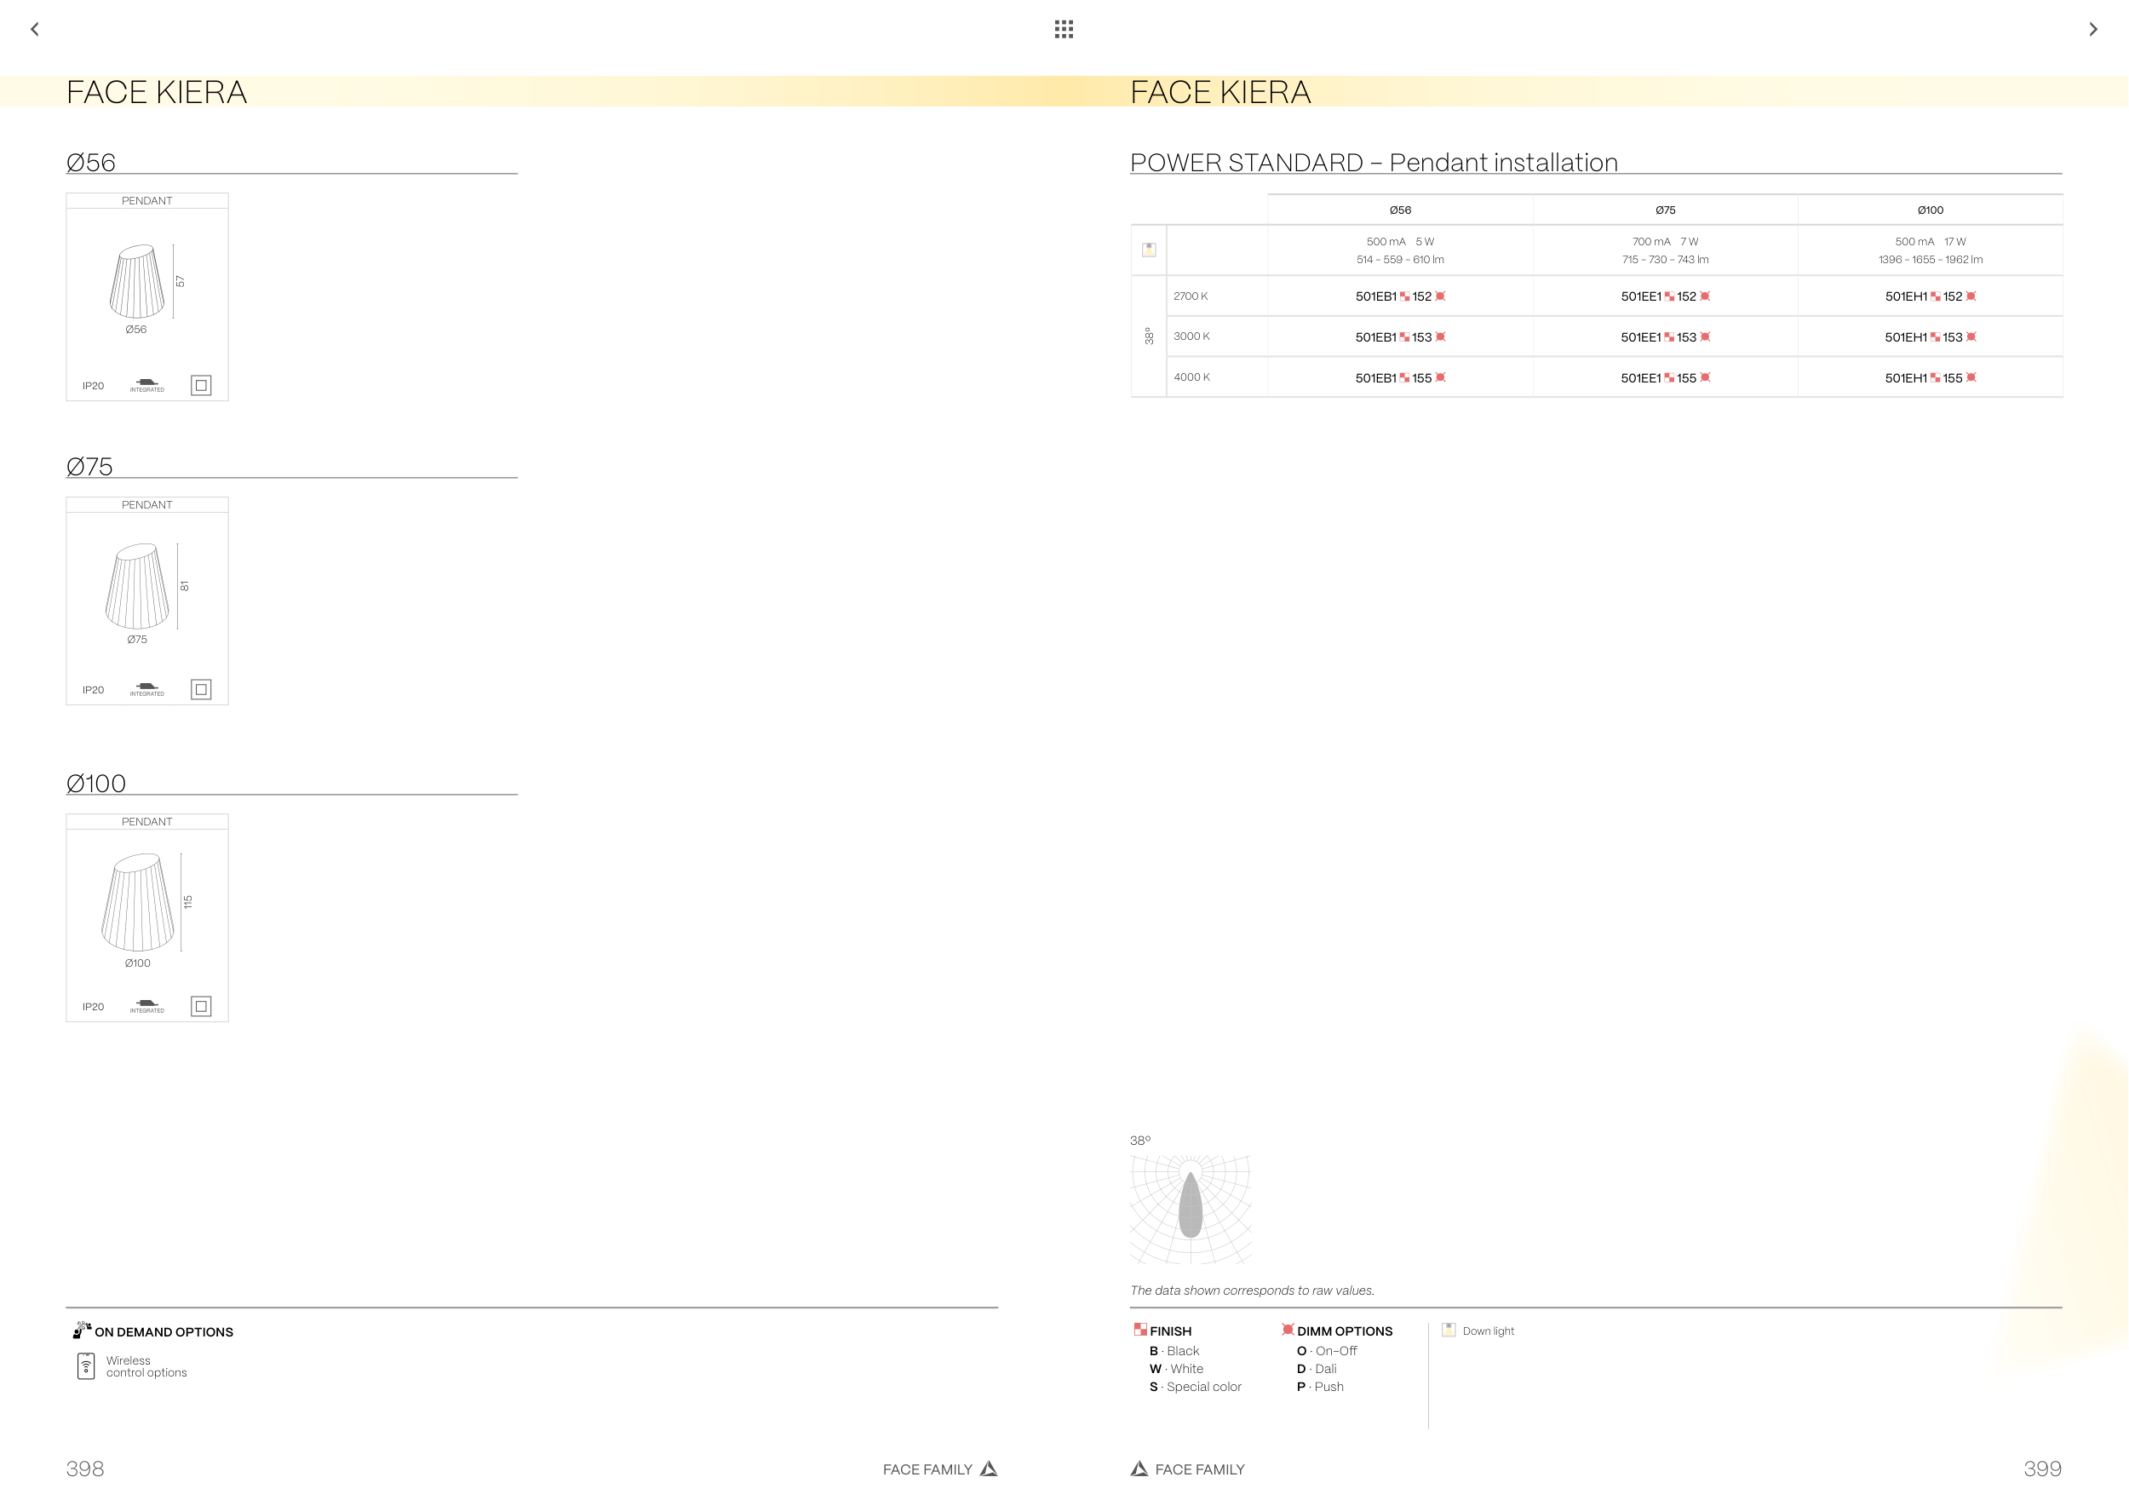Go to the previous page arrow
This screenshot has height=1506, width=2129.
click(35, 30)
